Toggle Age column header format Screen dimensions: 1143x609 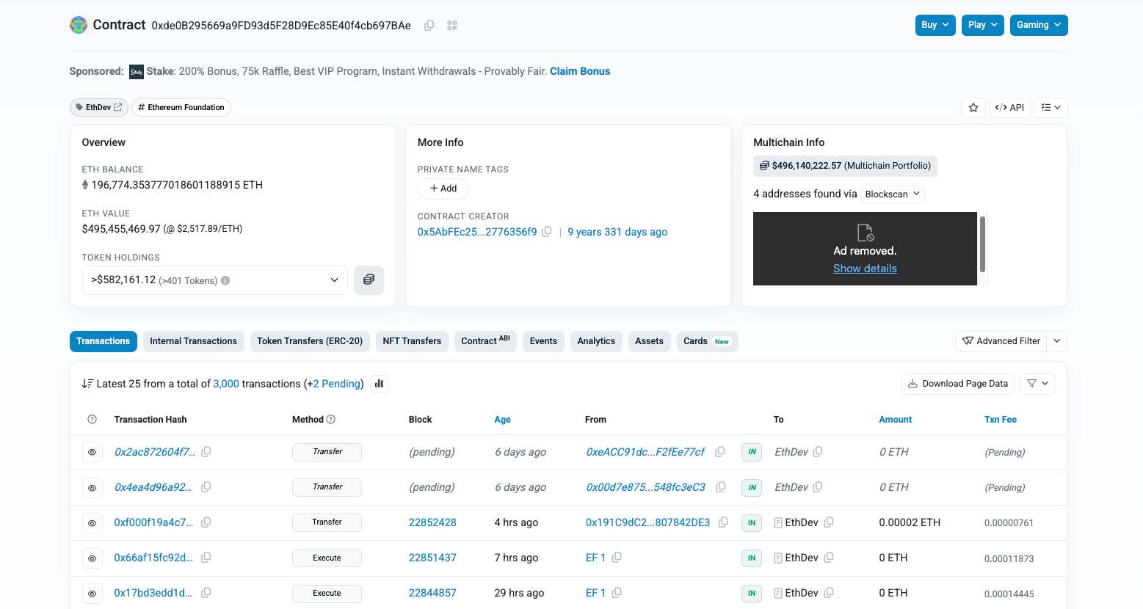pos(502,420)
